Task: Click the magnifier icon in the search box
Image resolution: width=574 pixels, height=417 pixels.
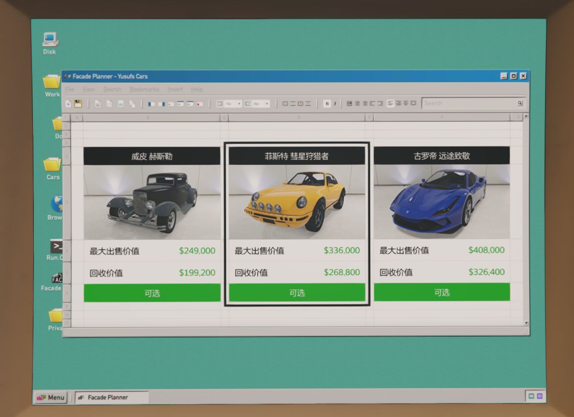Action: [520, 103]
